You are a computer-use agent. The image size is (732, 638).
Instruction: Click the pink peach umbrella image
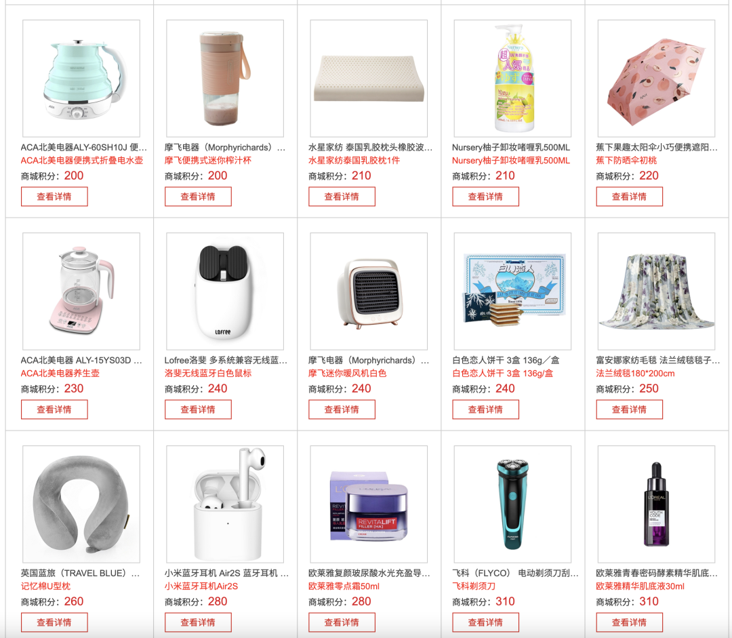[x=656, y=79]
